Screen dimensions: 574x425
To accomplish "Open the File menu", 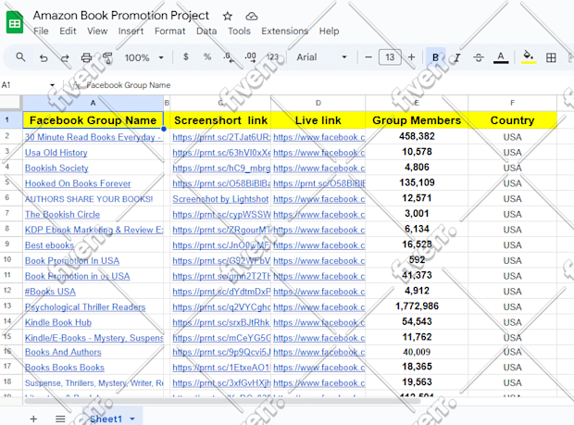I will [x=41, y=31].
